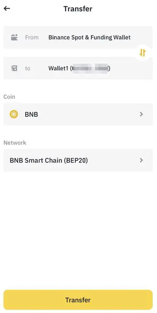Screen dimensions: 157x313
Task: Click the BNB coin name text
Action: (31, 114)
